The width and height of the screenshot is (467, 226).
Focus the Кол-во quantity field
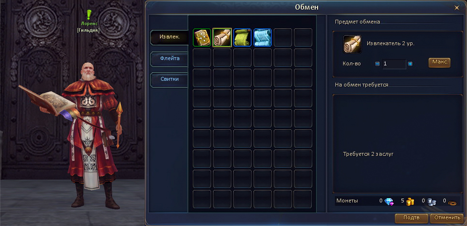coord(394,64)
